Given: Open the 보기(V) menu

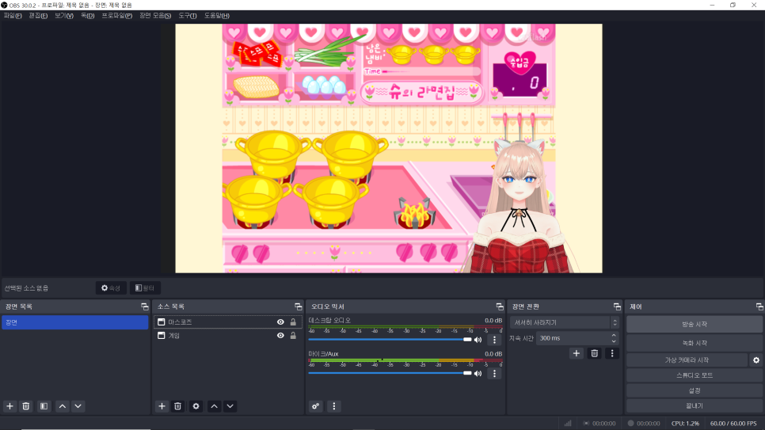Looking at the screenshot, I should click(x=64, y=16).
